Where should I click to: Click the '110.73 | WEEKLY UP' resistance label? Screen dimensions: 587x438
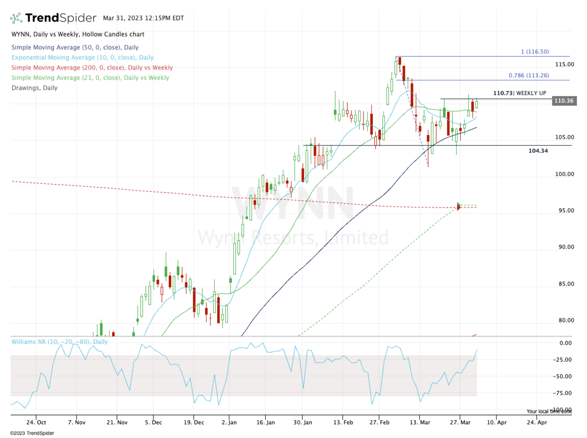(x=519, y=93)
